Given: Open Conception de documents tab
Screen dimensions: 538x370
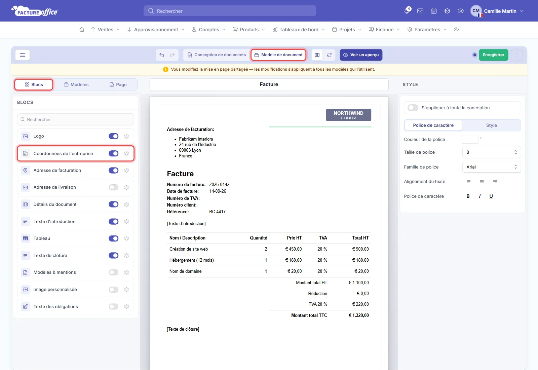Looking at the screenshot, I should 217,55.
